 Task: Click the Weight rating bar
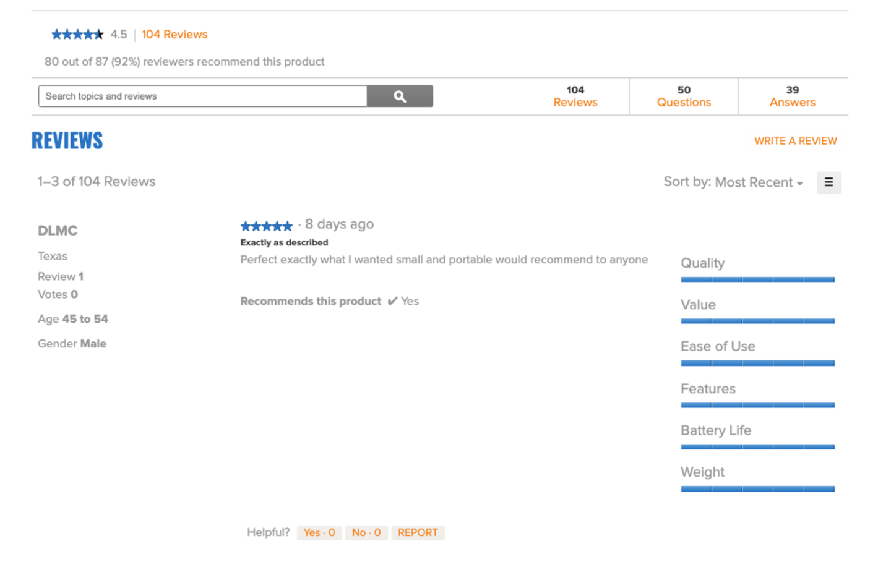tap(757, 488)
